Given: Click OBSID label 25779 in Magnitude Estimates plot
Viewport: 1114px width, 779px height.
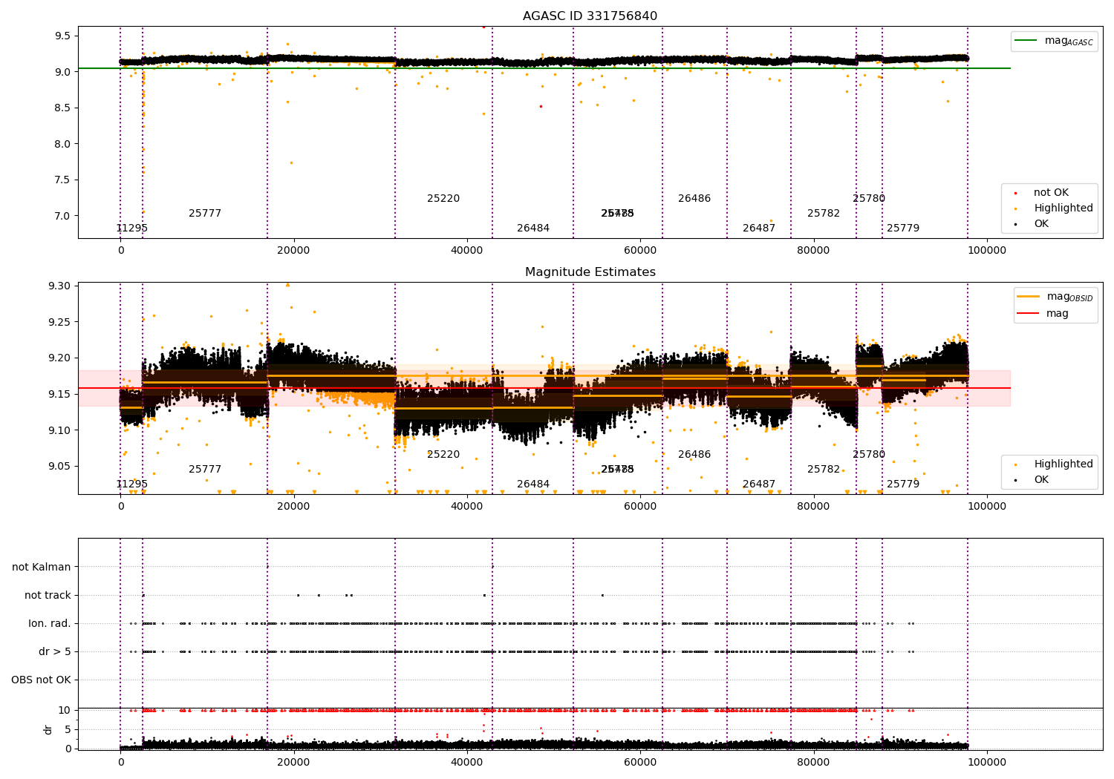Looking at the screenshot, I should [x=903, y=484].
